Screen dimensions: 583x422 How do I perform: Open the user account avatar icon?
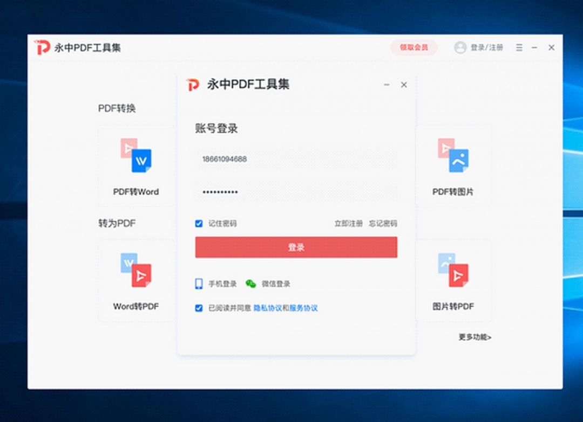click(x=460, y=47)
